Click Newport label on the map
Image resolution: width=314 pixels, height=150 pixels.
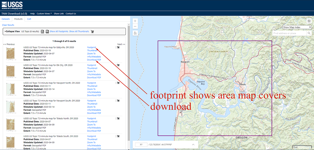(x=185, y=62)
